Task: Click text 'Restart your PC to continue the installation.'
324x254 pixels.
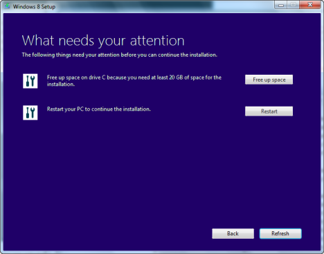Action: tap(99, 109)
